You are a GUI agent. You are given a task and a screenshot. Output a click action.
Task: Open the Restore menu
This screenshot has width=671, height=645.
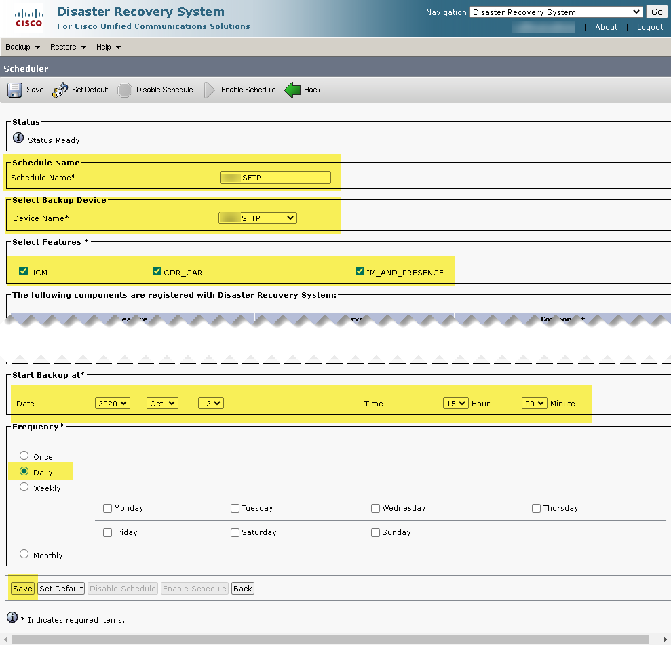point(68,47)
